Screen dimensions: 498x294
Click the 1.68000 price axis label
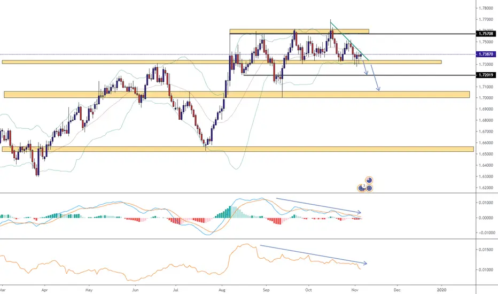coord(486,120)
